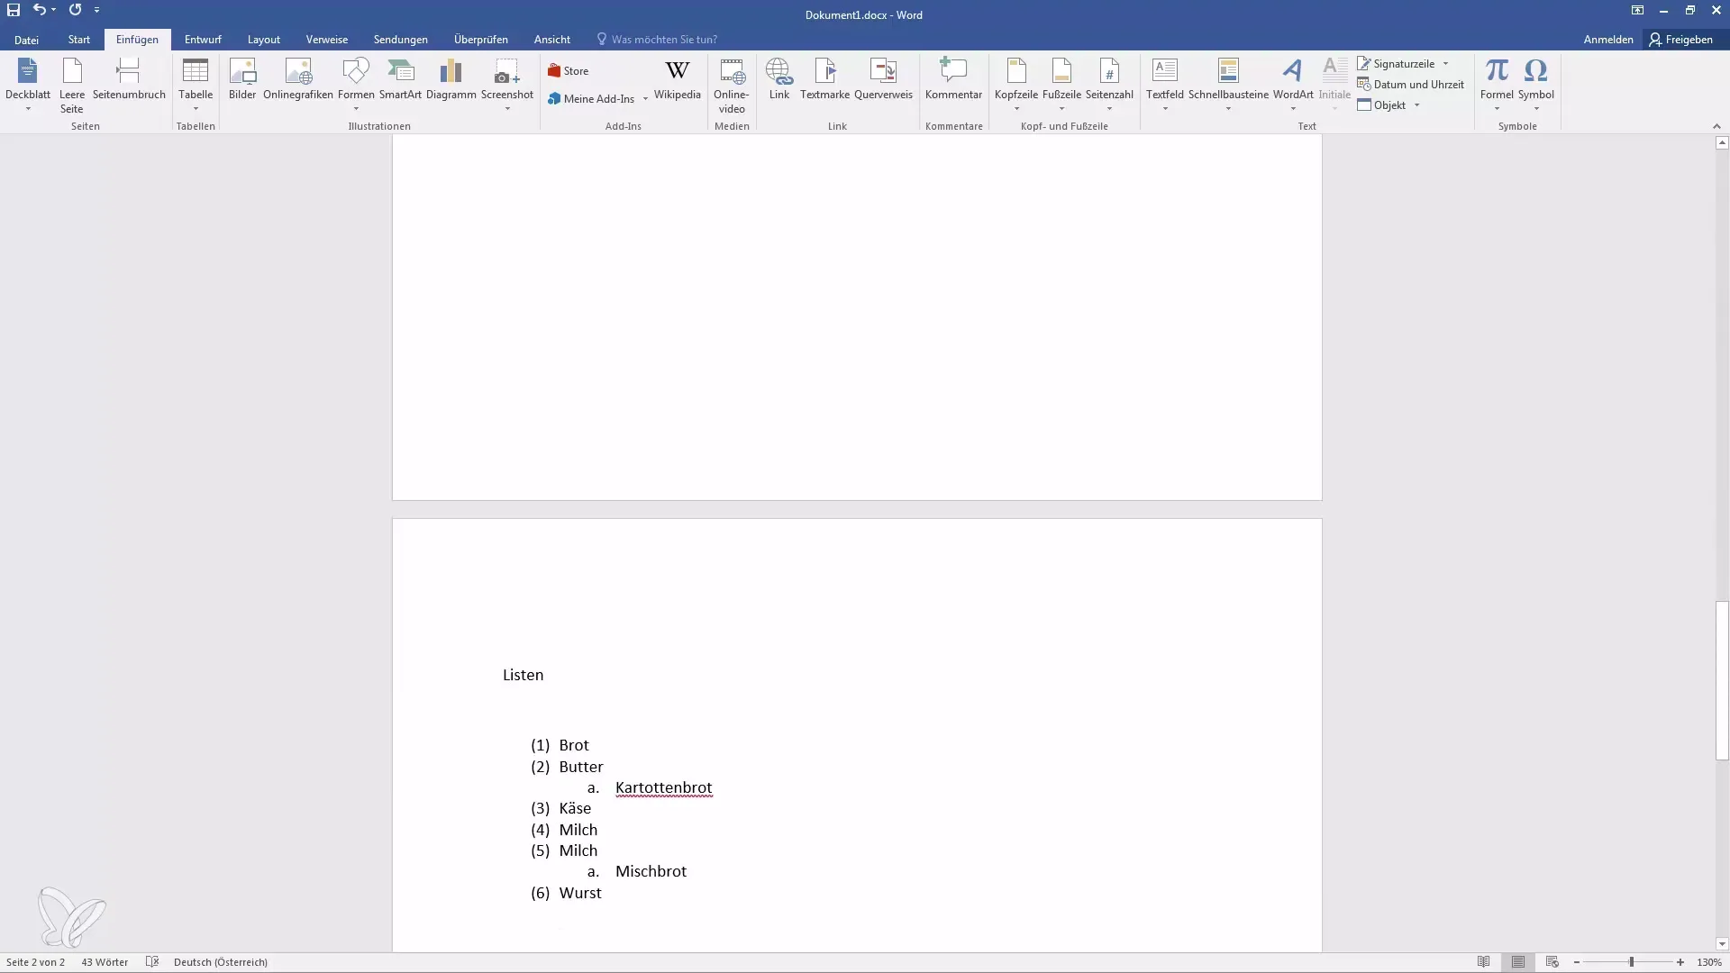Switch to Weblayout view
The height and width of the screenshot is (973, 1730).
point(1552,962)
